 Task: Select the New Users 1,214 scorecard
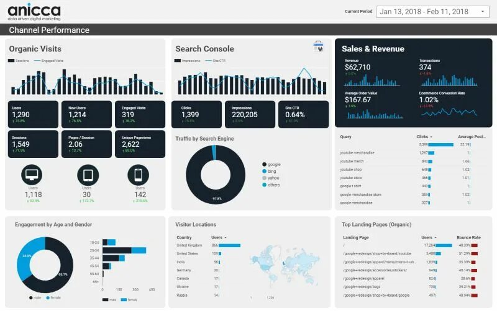(x=86, y=115)
